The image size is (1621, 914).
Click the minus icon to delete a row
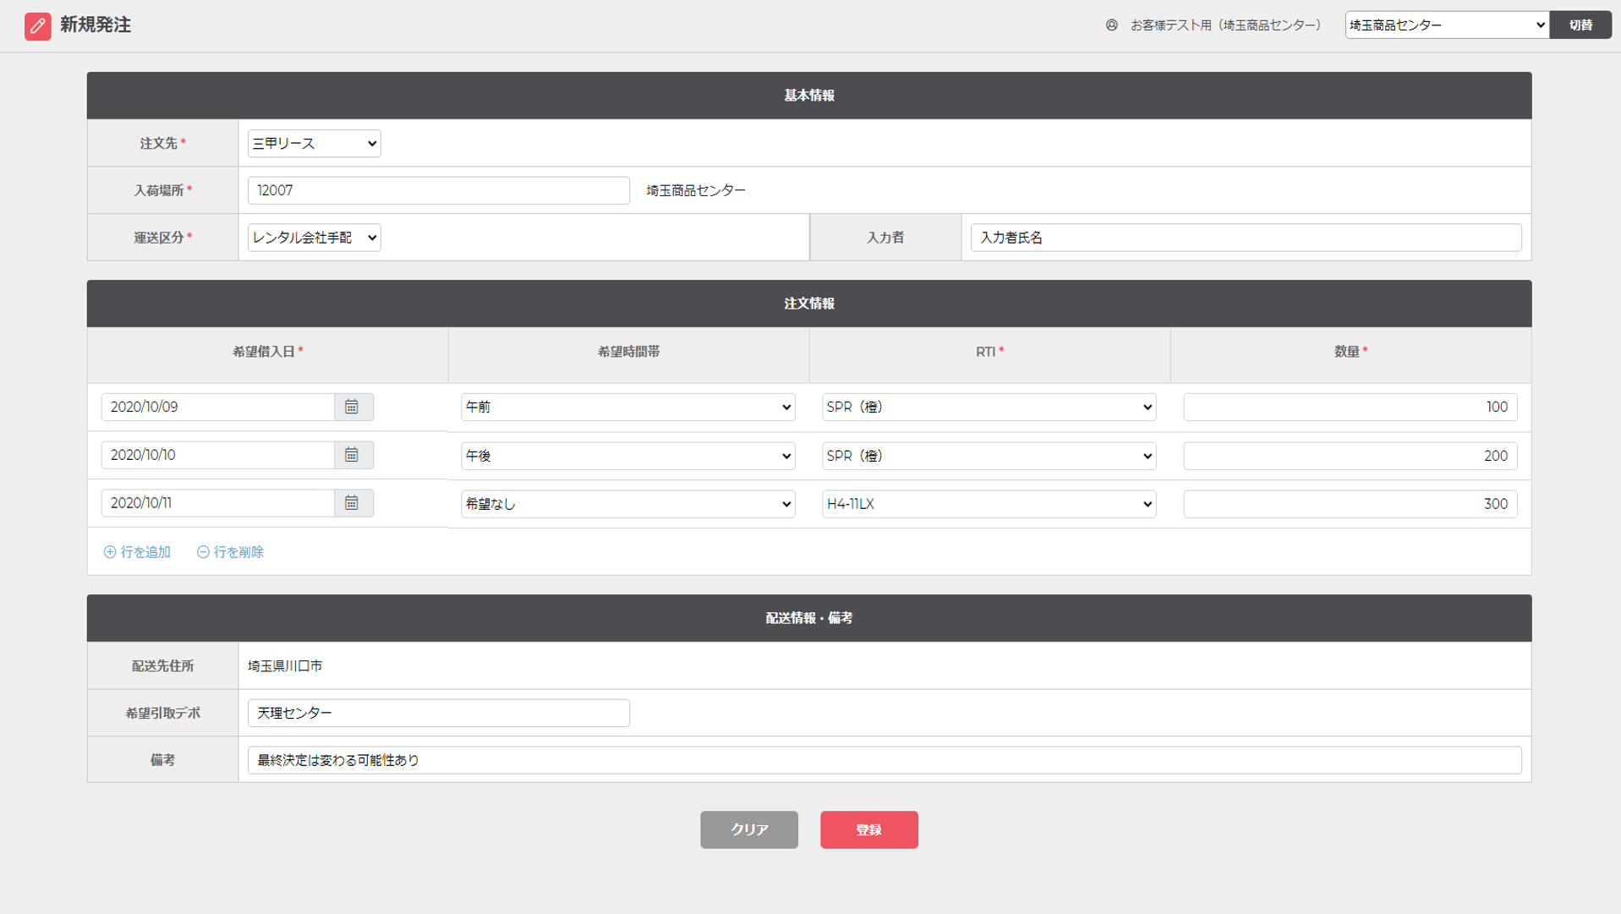tap(203, 552)
